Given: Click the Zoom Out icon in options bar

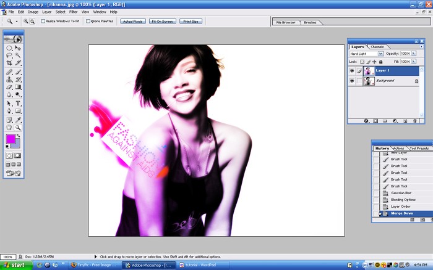Looking at the screenshot, I should [32, 21].
